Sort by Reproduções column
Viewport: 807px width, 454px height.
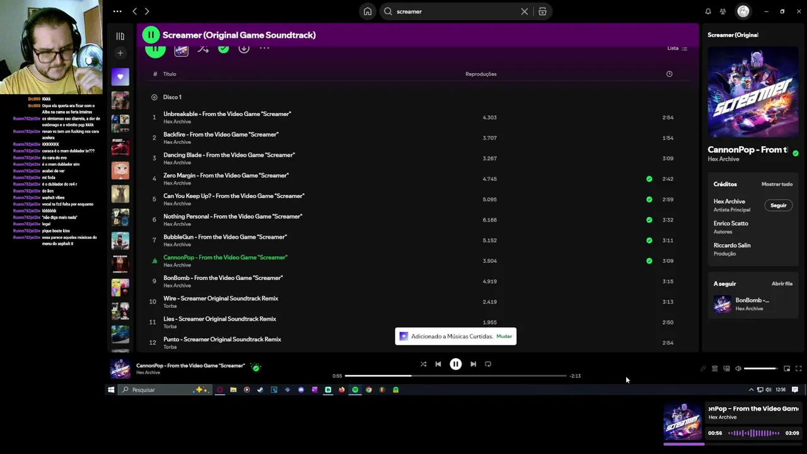pos(481,74)
